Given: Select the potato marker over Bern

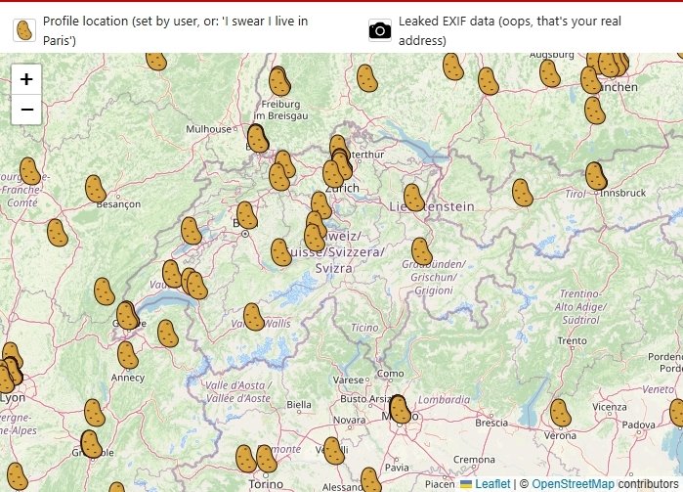Looking at the screenshot, I should [246, 215].
